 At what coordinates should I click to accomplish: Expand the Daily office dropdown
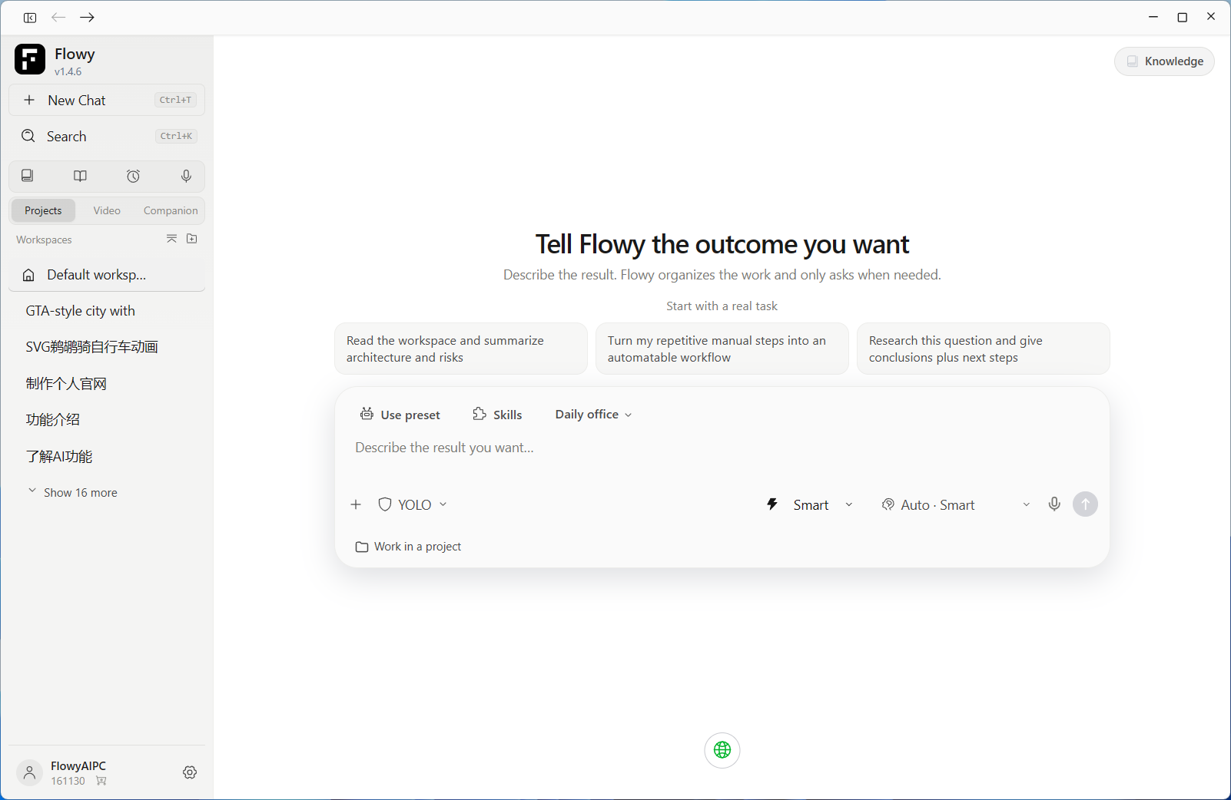pos(593,415)
